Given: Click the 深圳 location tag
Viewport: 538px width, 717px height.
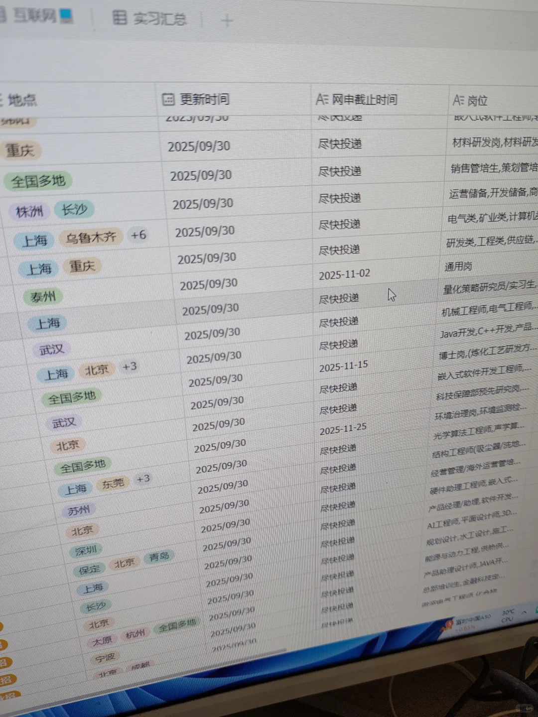Looking at the screenshot, I should 86,550.
